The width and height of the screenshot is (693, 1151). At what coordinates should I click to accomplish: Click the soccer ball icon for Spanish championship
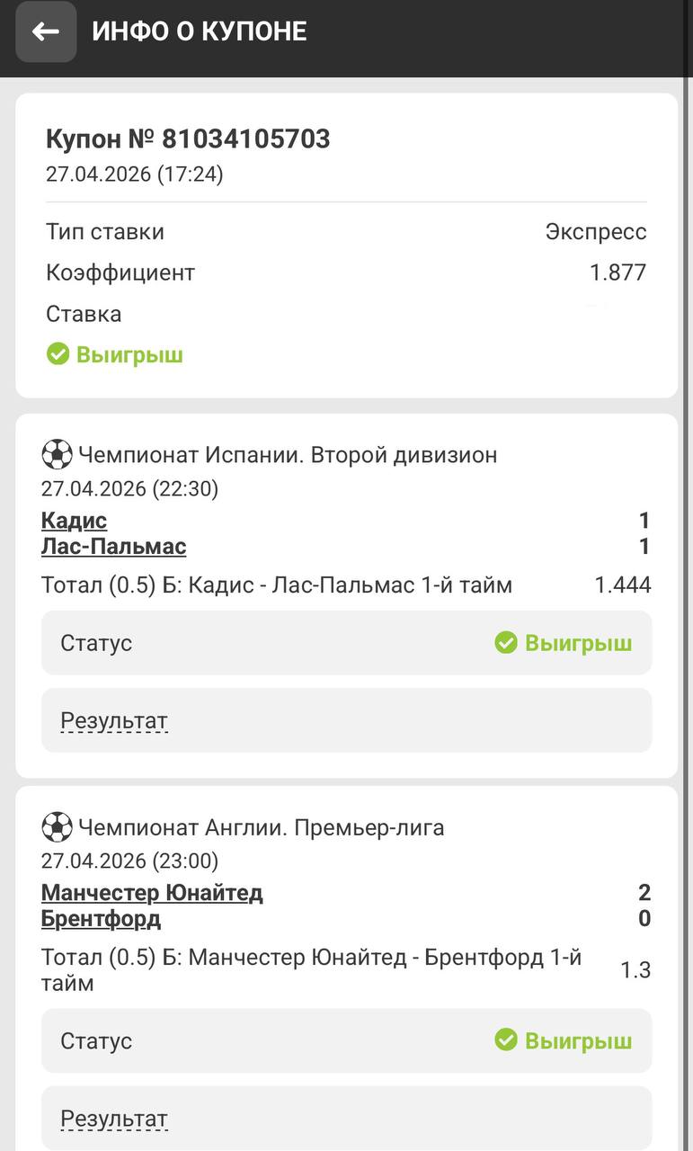pyautogui.click(x=57, y=454)
